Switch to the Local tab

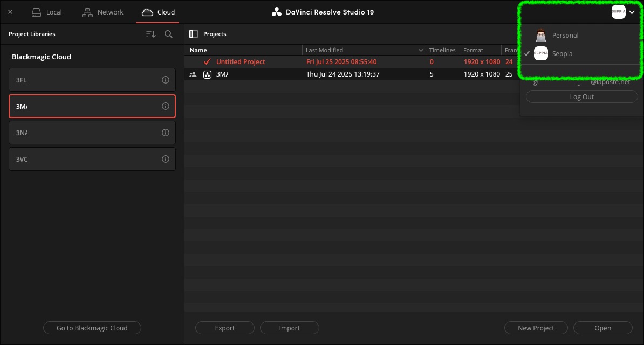pos(47,12)
